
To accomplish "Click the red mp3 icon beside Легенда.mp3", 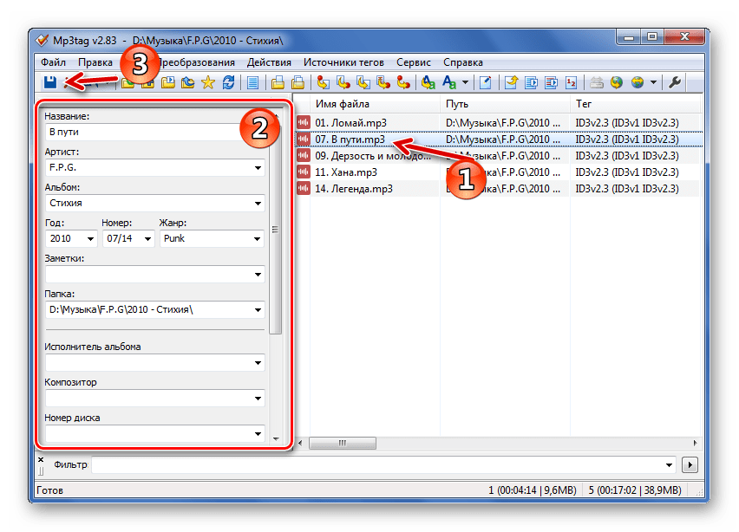I will point(304,189).
